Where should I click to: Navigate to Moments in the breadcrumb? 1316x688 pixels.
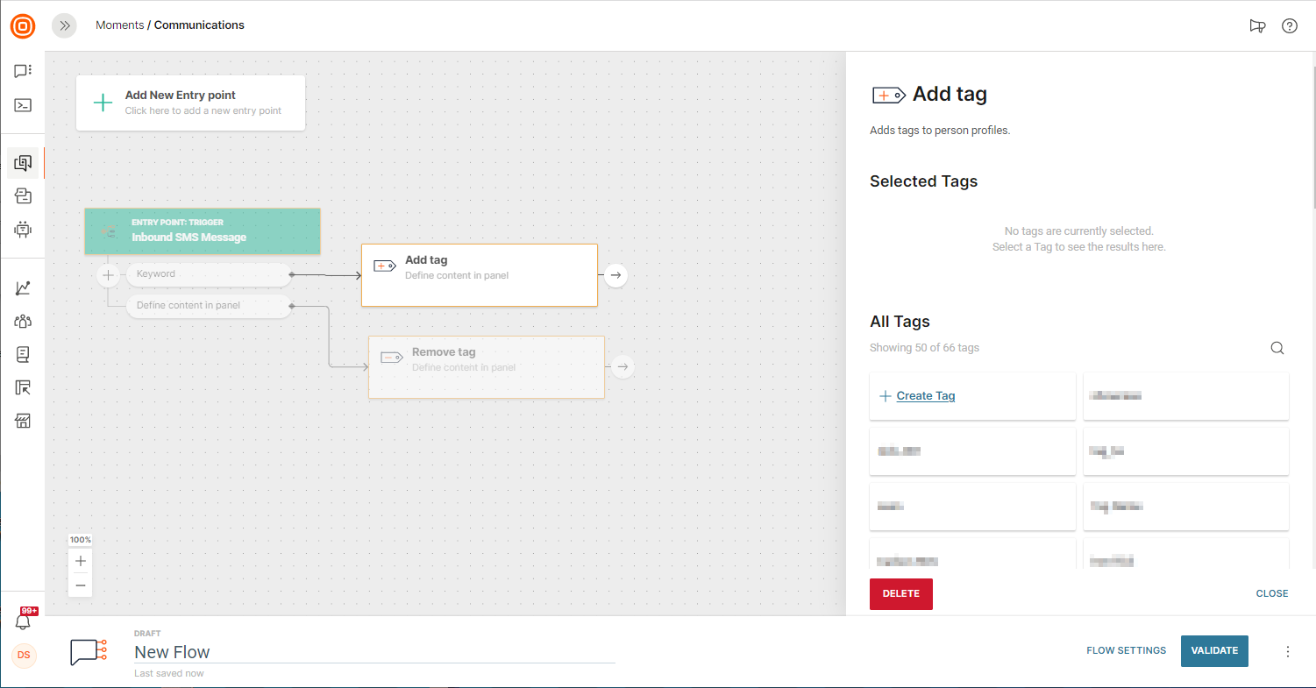pyautogui.click(x=119, y=25)
